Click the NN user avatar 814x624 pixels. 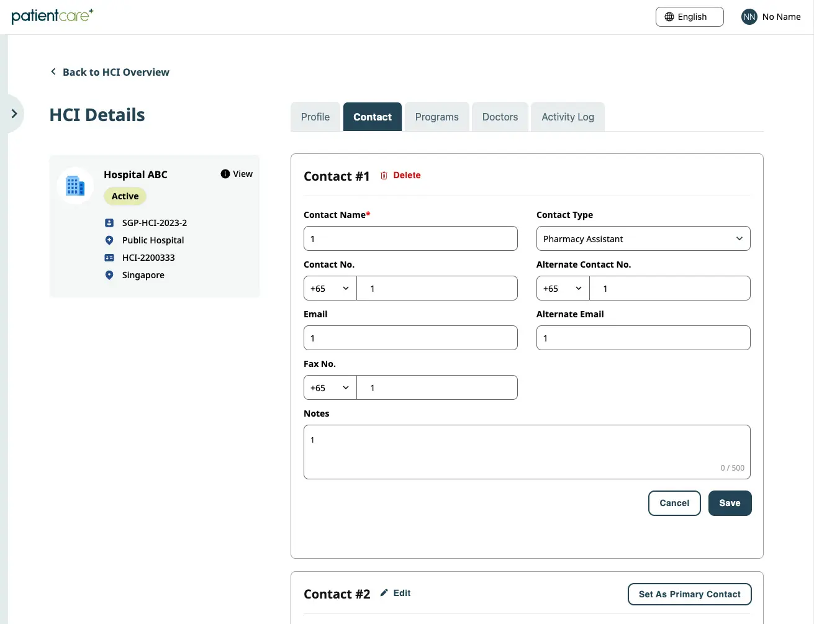coord(749,17)
